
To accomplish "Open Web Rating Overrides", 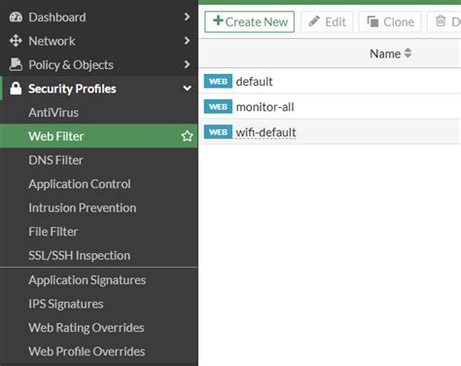I will pos(99,327).
